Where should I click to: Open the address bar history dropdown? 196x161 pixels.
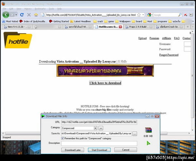143,15
